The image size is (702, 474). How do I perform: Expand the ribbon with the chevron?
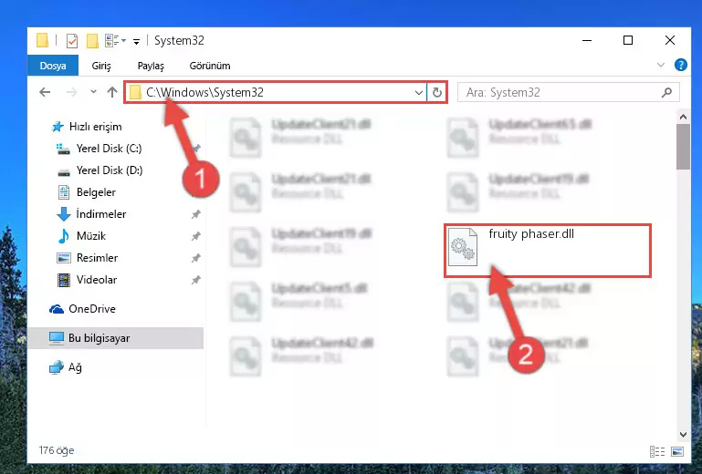tap(660, 65)
